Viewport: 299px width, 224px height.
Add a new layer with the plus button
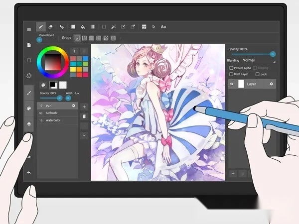232,173
